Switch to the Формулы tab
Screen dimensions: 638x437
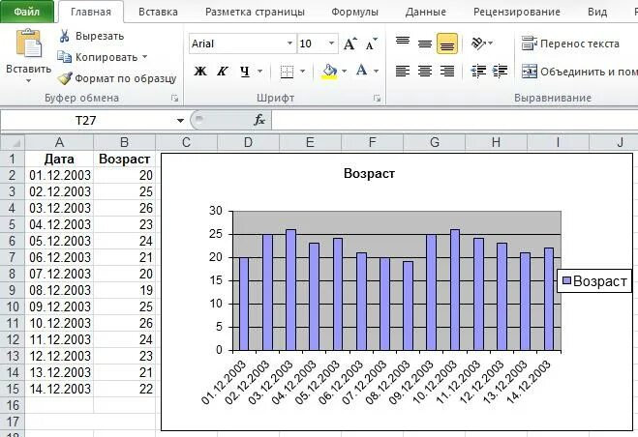(354, 12)
